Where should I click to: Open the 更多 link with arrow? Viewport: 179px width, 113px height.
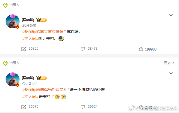pos(169,63)
